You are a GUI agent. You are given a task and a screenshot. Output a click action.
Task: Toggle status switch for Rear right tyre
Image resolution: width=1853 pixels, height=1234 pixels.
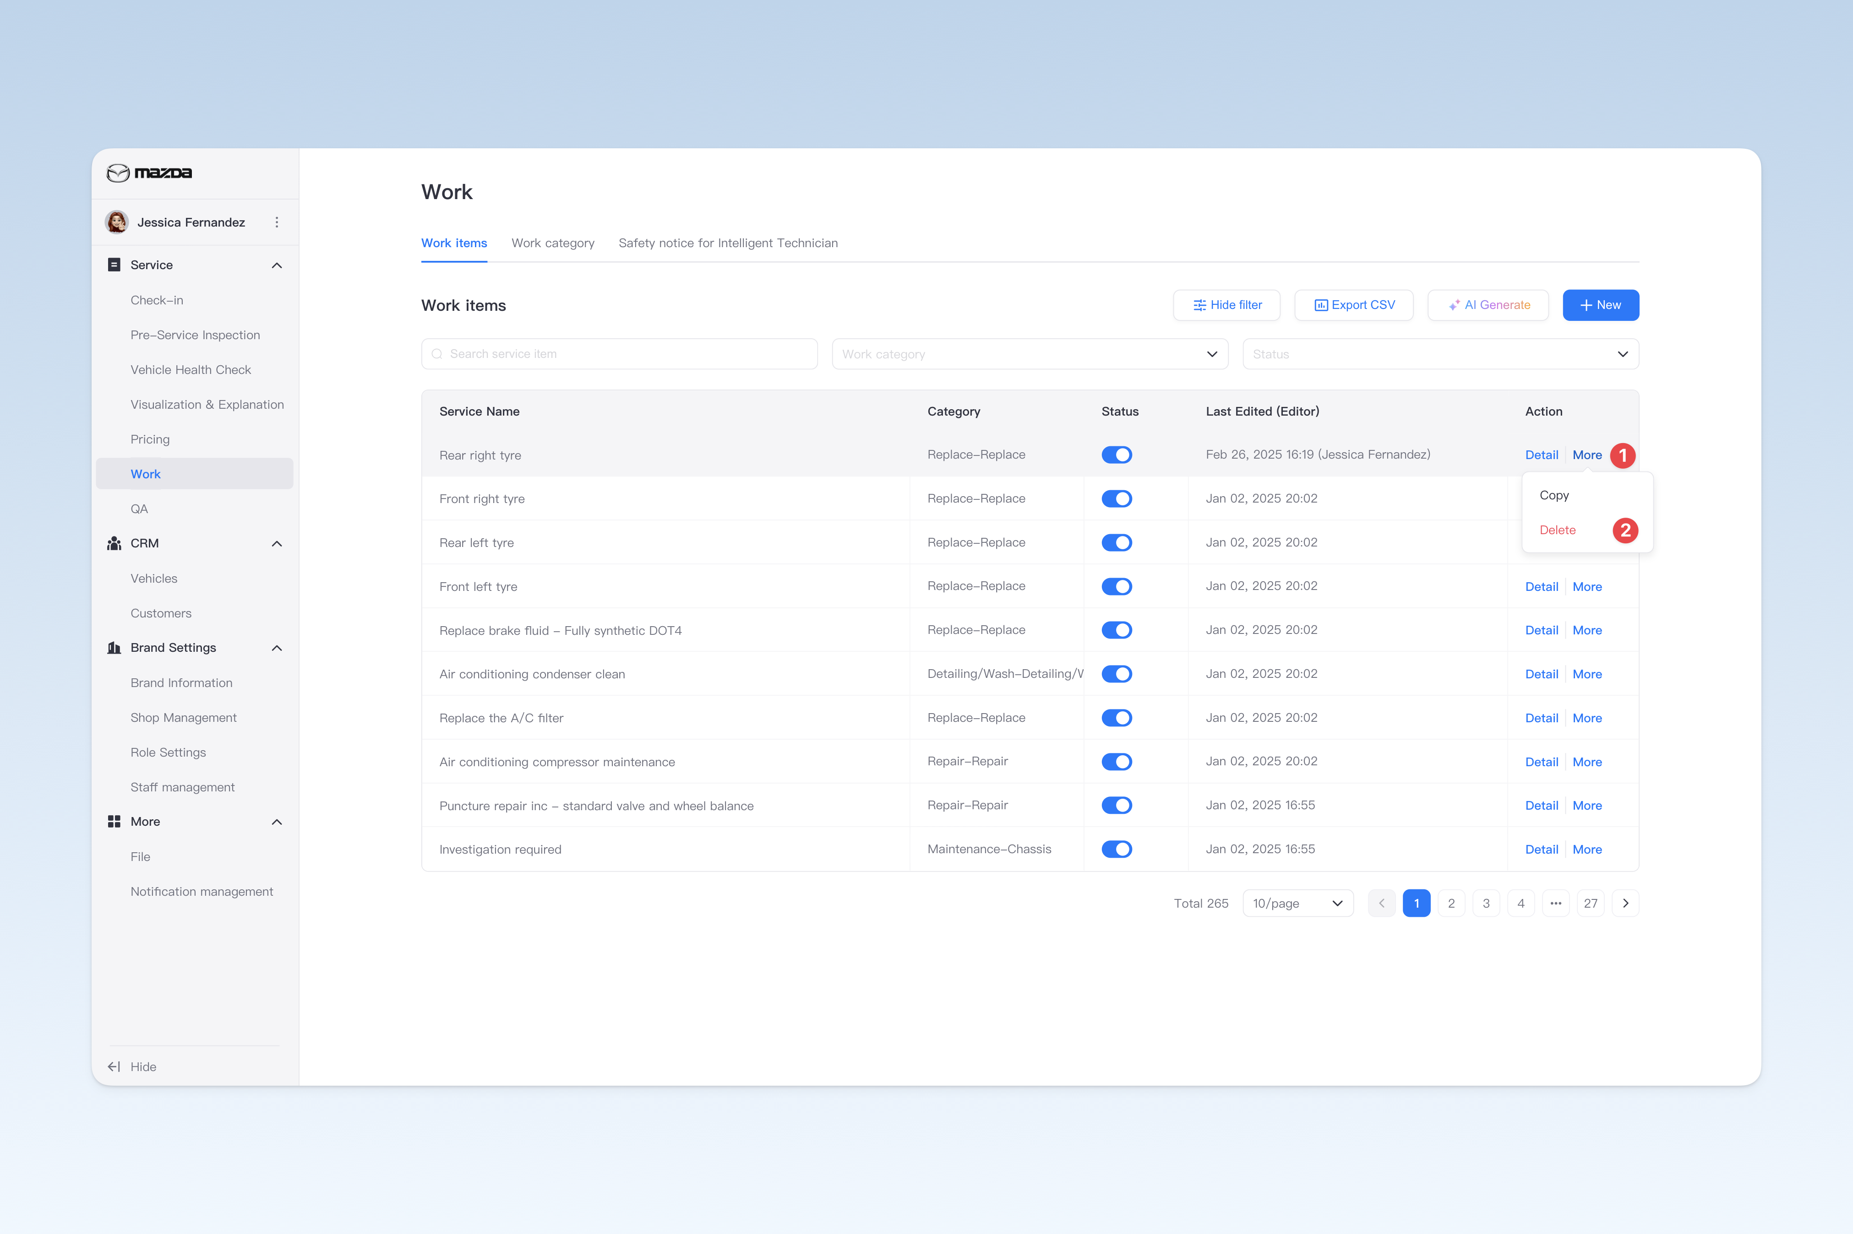tap(1117, 455)
